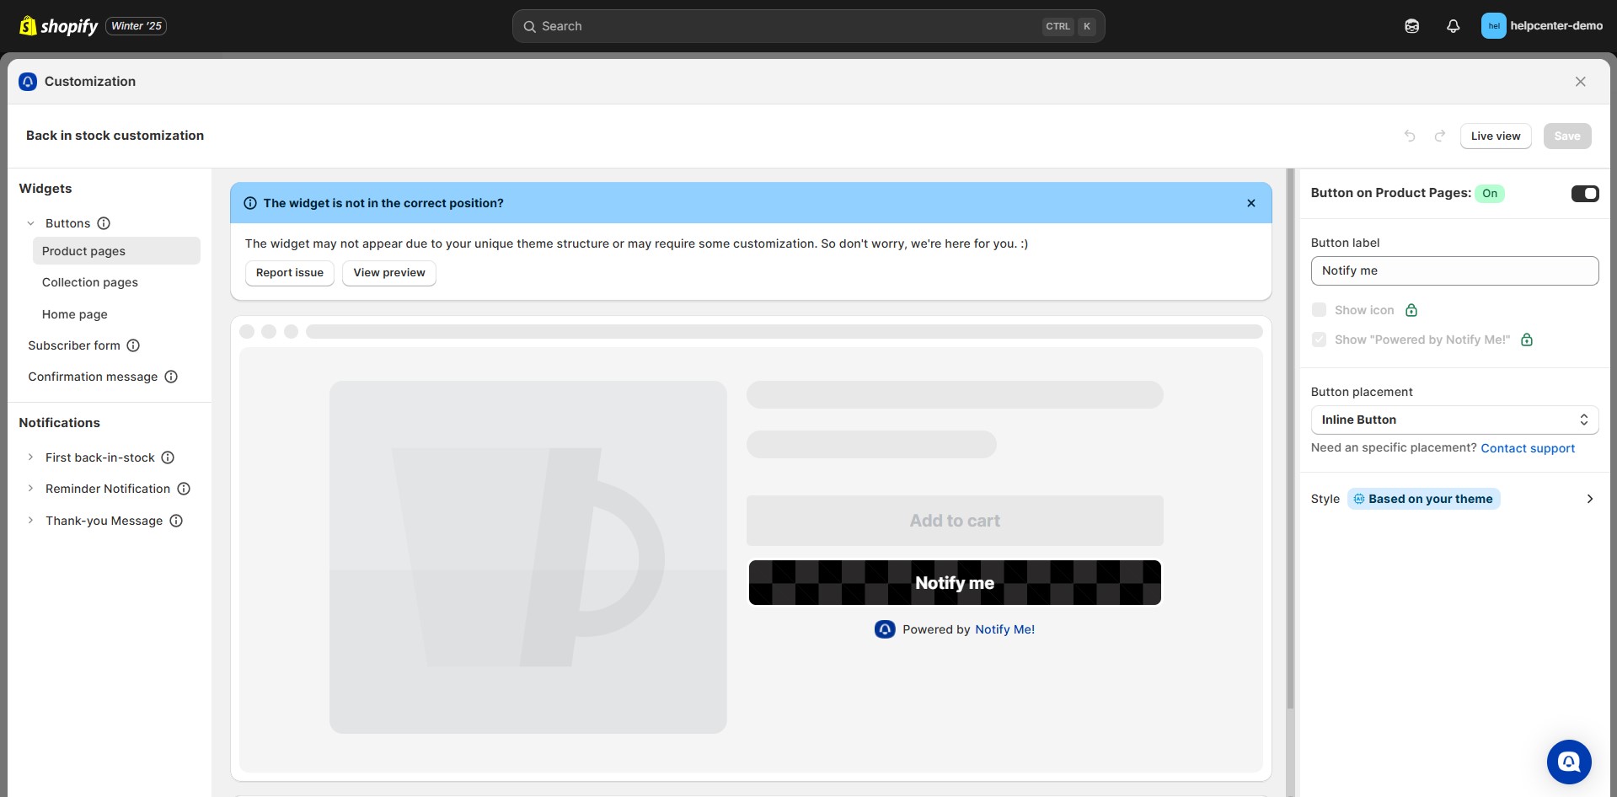This screenshot has width=1617, height=797.
Task: Click the notifications bell icon
Action: 1453,26
